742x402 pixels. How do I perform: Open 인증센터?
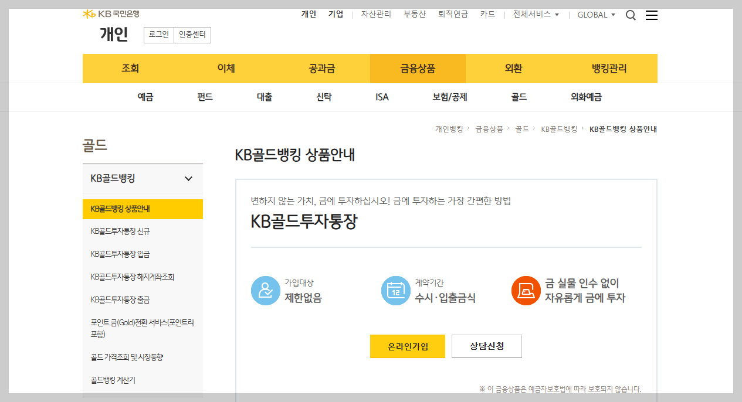pos(194,35)
